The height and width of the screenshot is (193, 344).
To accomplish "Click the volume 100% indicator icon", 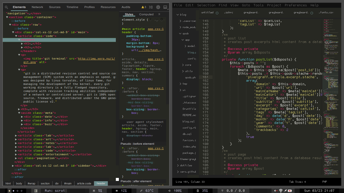I will click(x=169, y=191).
